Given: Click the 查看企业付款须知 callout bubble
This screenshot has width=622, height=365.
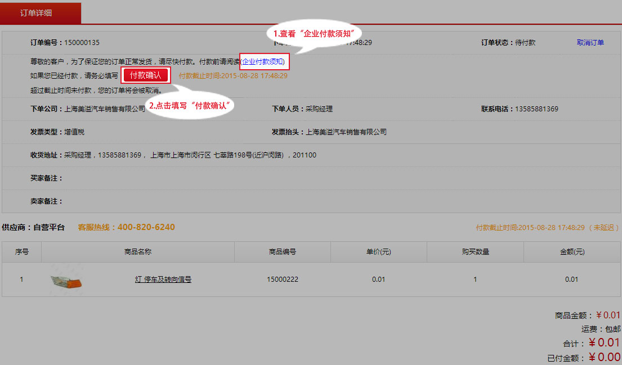Looking at the screenshot, I should (316, 35).
